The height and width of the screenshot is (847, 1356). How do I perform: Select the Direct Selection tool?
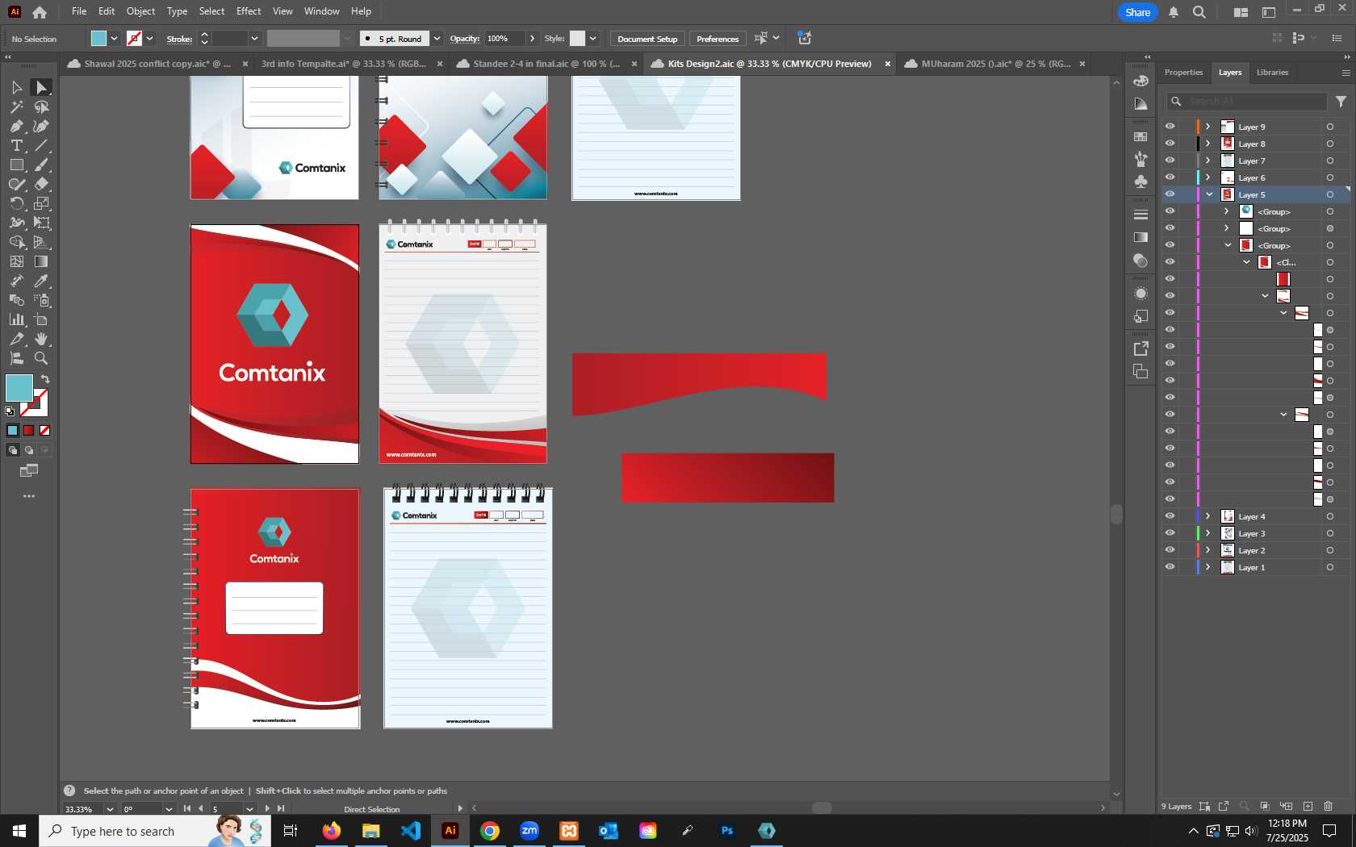[41, 87]
